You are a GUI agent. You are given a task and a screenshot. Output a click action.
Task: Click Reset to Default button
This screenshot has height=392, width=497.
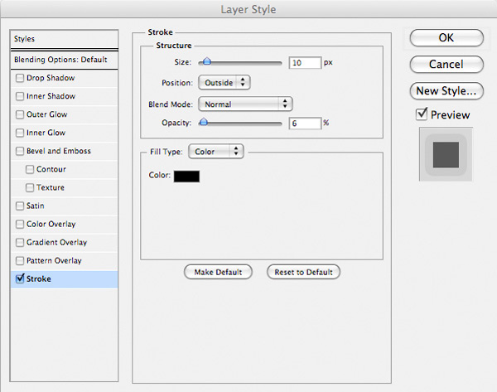(x=303, y=272)
